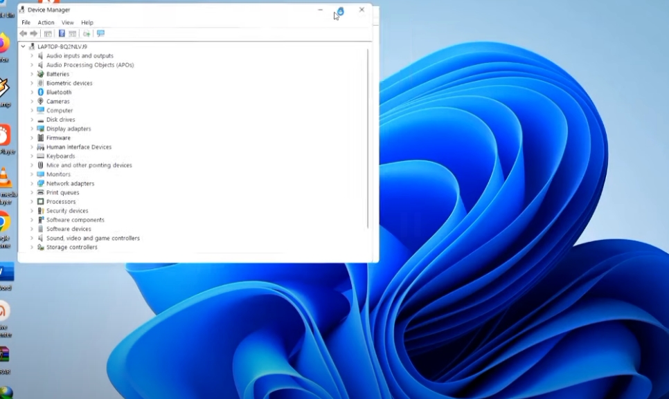Click the Software devices icon
The image size is (669, 399).
[x=41, y=229]
